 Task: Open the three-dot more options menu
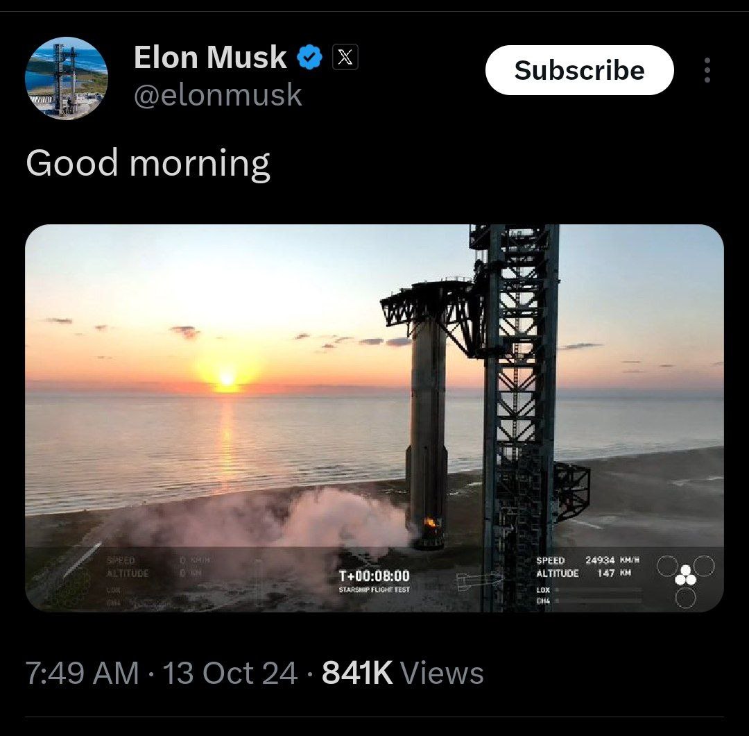coord(707,70)
